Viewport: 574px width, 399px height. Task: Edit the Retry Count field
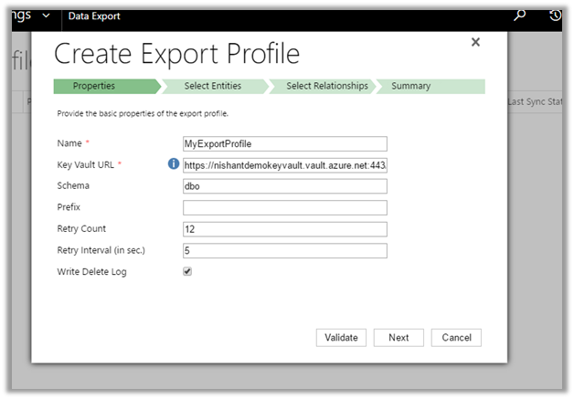(284, 229)
